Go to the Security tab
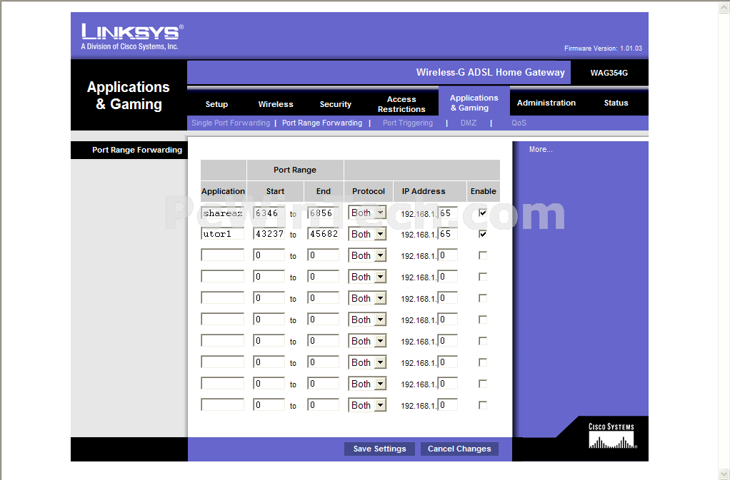 [335, 104]
